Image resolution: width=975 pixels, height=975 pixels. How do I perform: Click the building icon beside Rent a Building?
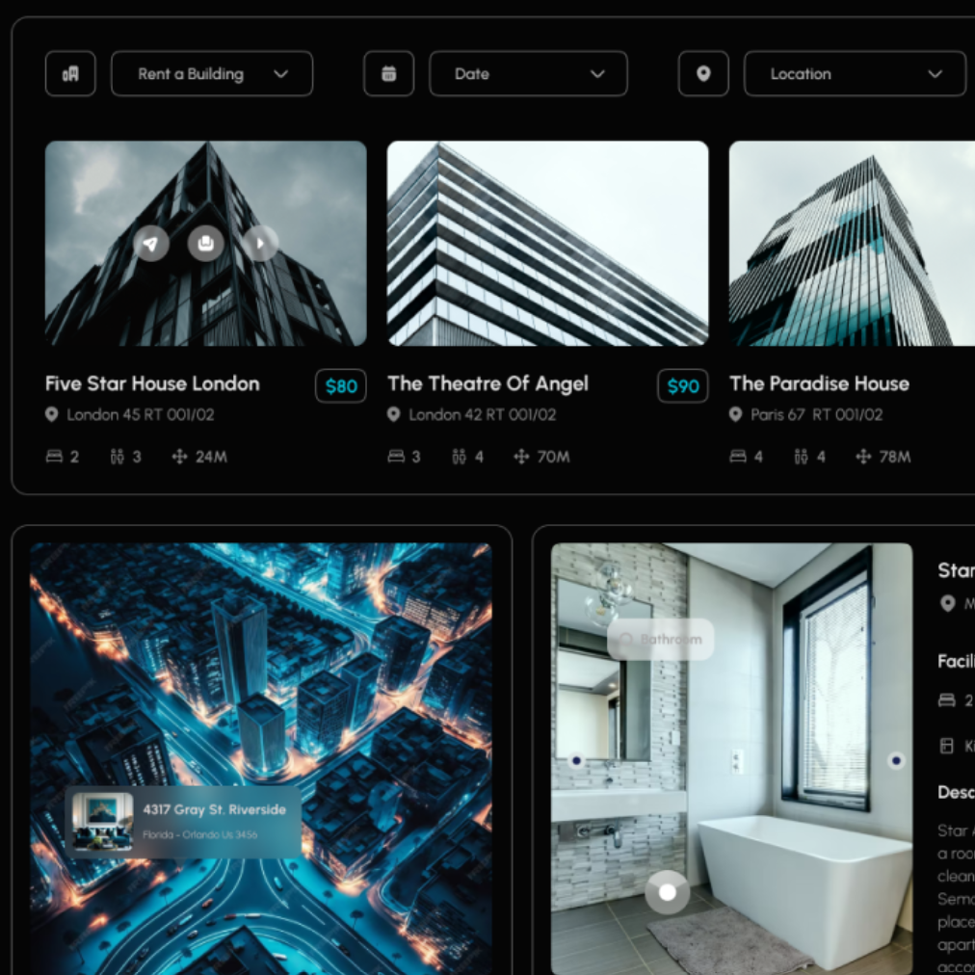pos(70,73)
